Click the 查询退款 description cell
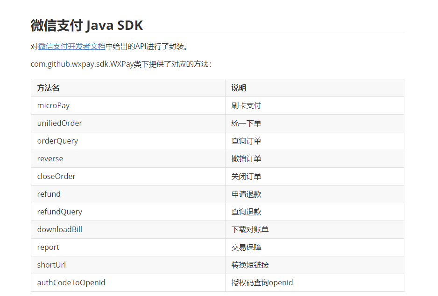438x296 pixels. (x=315, y=212)
